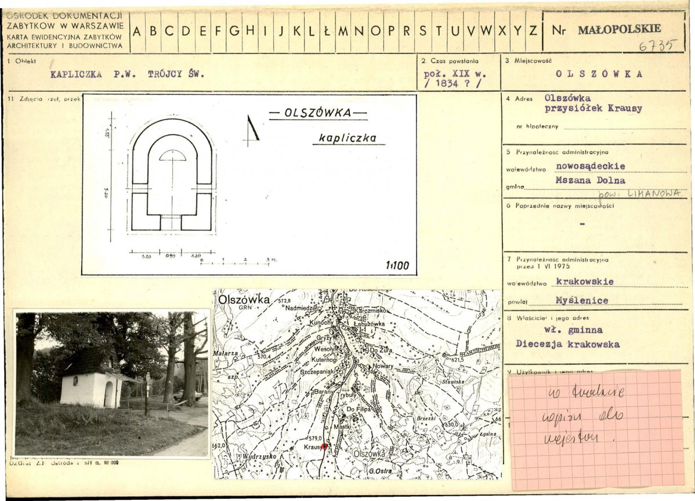695x501 pixels.
Task: Click the Mastki label on the map
Action: pyautogui.click(x=342, y=426)
